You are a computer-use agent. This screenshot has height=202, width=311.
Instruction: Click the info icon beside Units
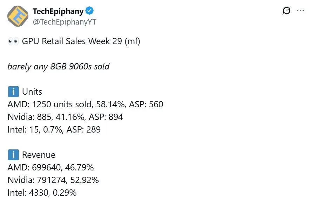(13, 92)
